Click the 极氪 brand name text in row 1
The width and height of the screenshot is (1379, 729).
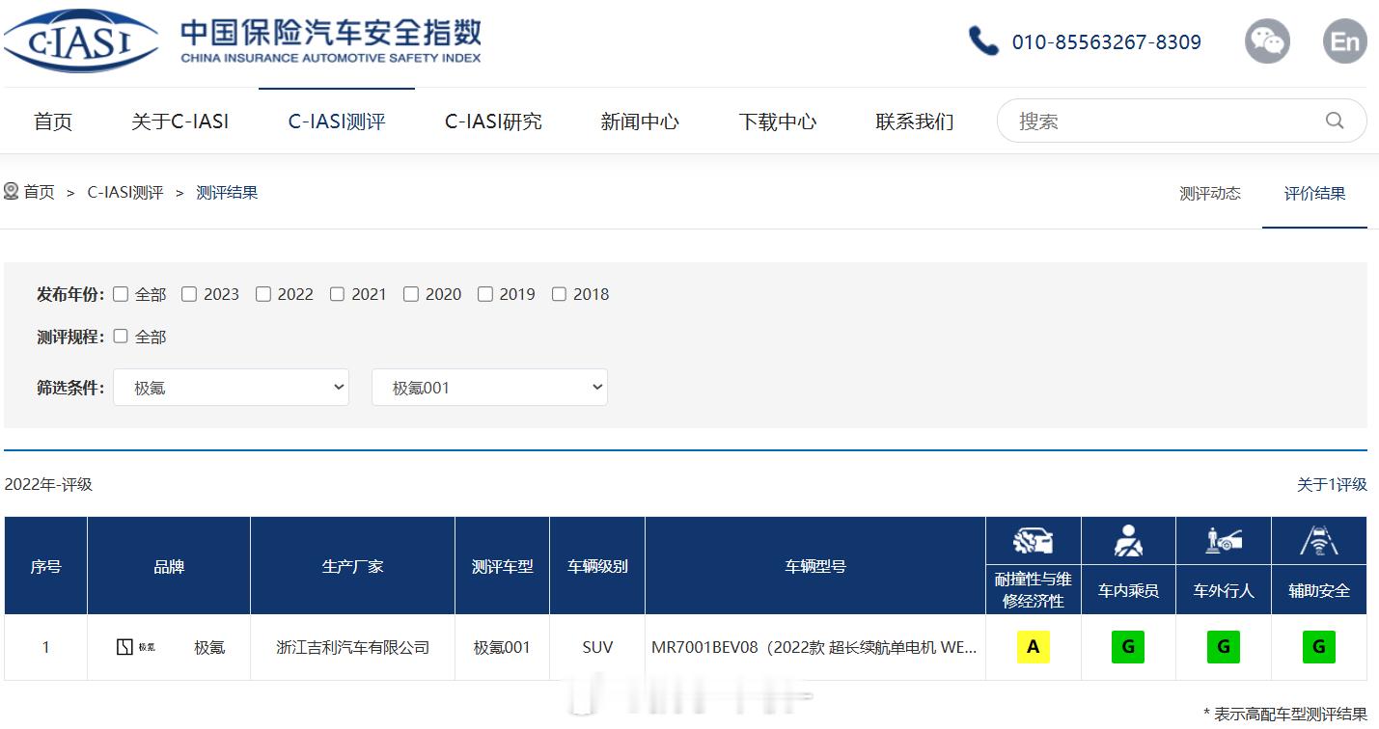[209, 647]
